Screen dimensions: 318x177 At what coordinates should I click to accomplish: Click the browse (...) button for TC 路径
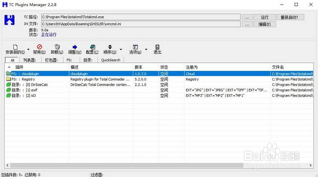(x=247, y=17)
